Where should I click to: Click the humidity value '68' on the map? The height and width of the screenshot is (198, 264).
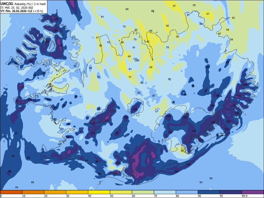click(x=127, y=9)
